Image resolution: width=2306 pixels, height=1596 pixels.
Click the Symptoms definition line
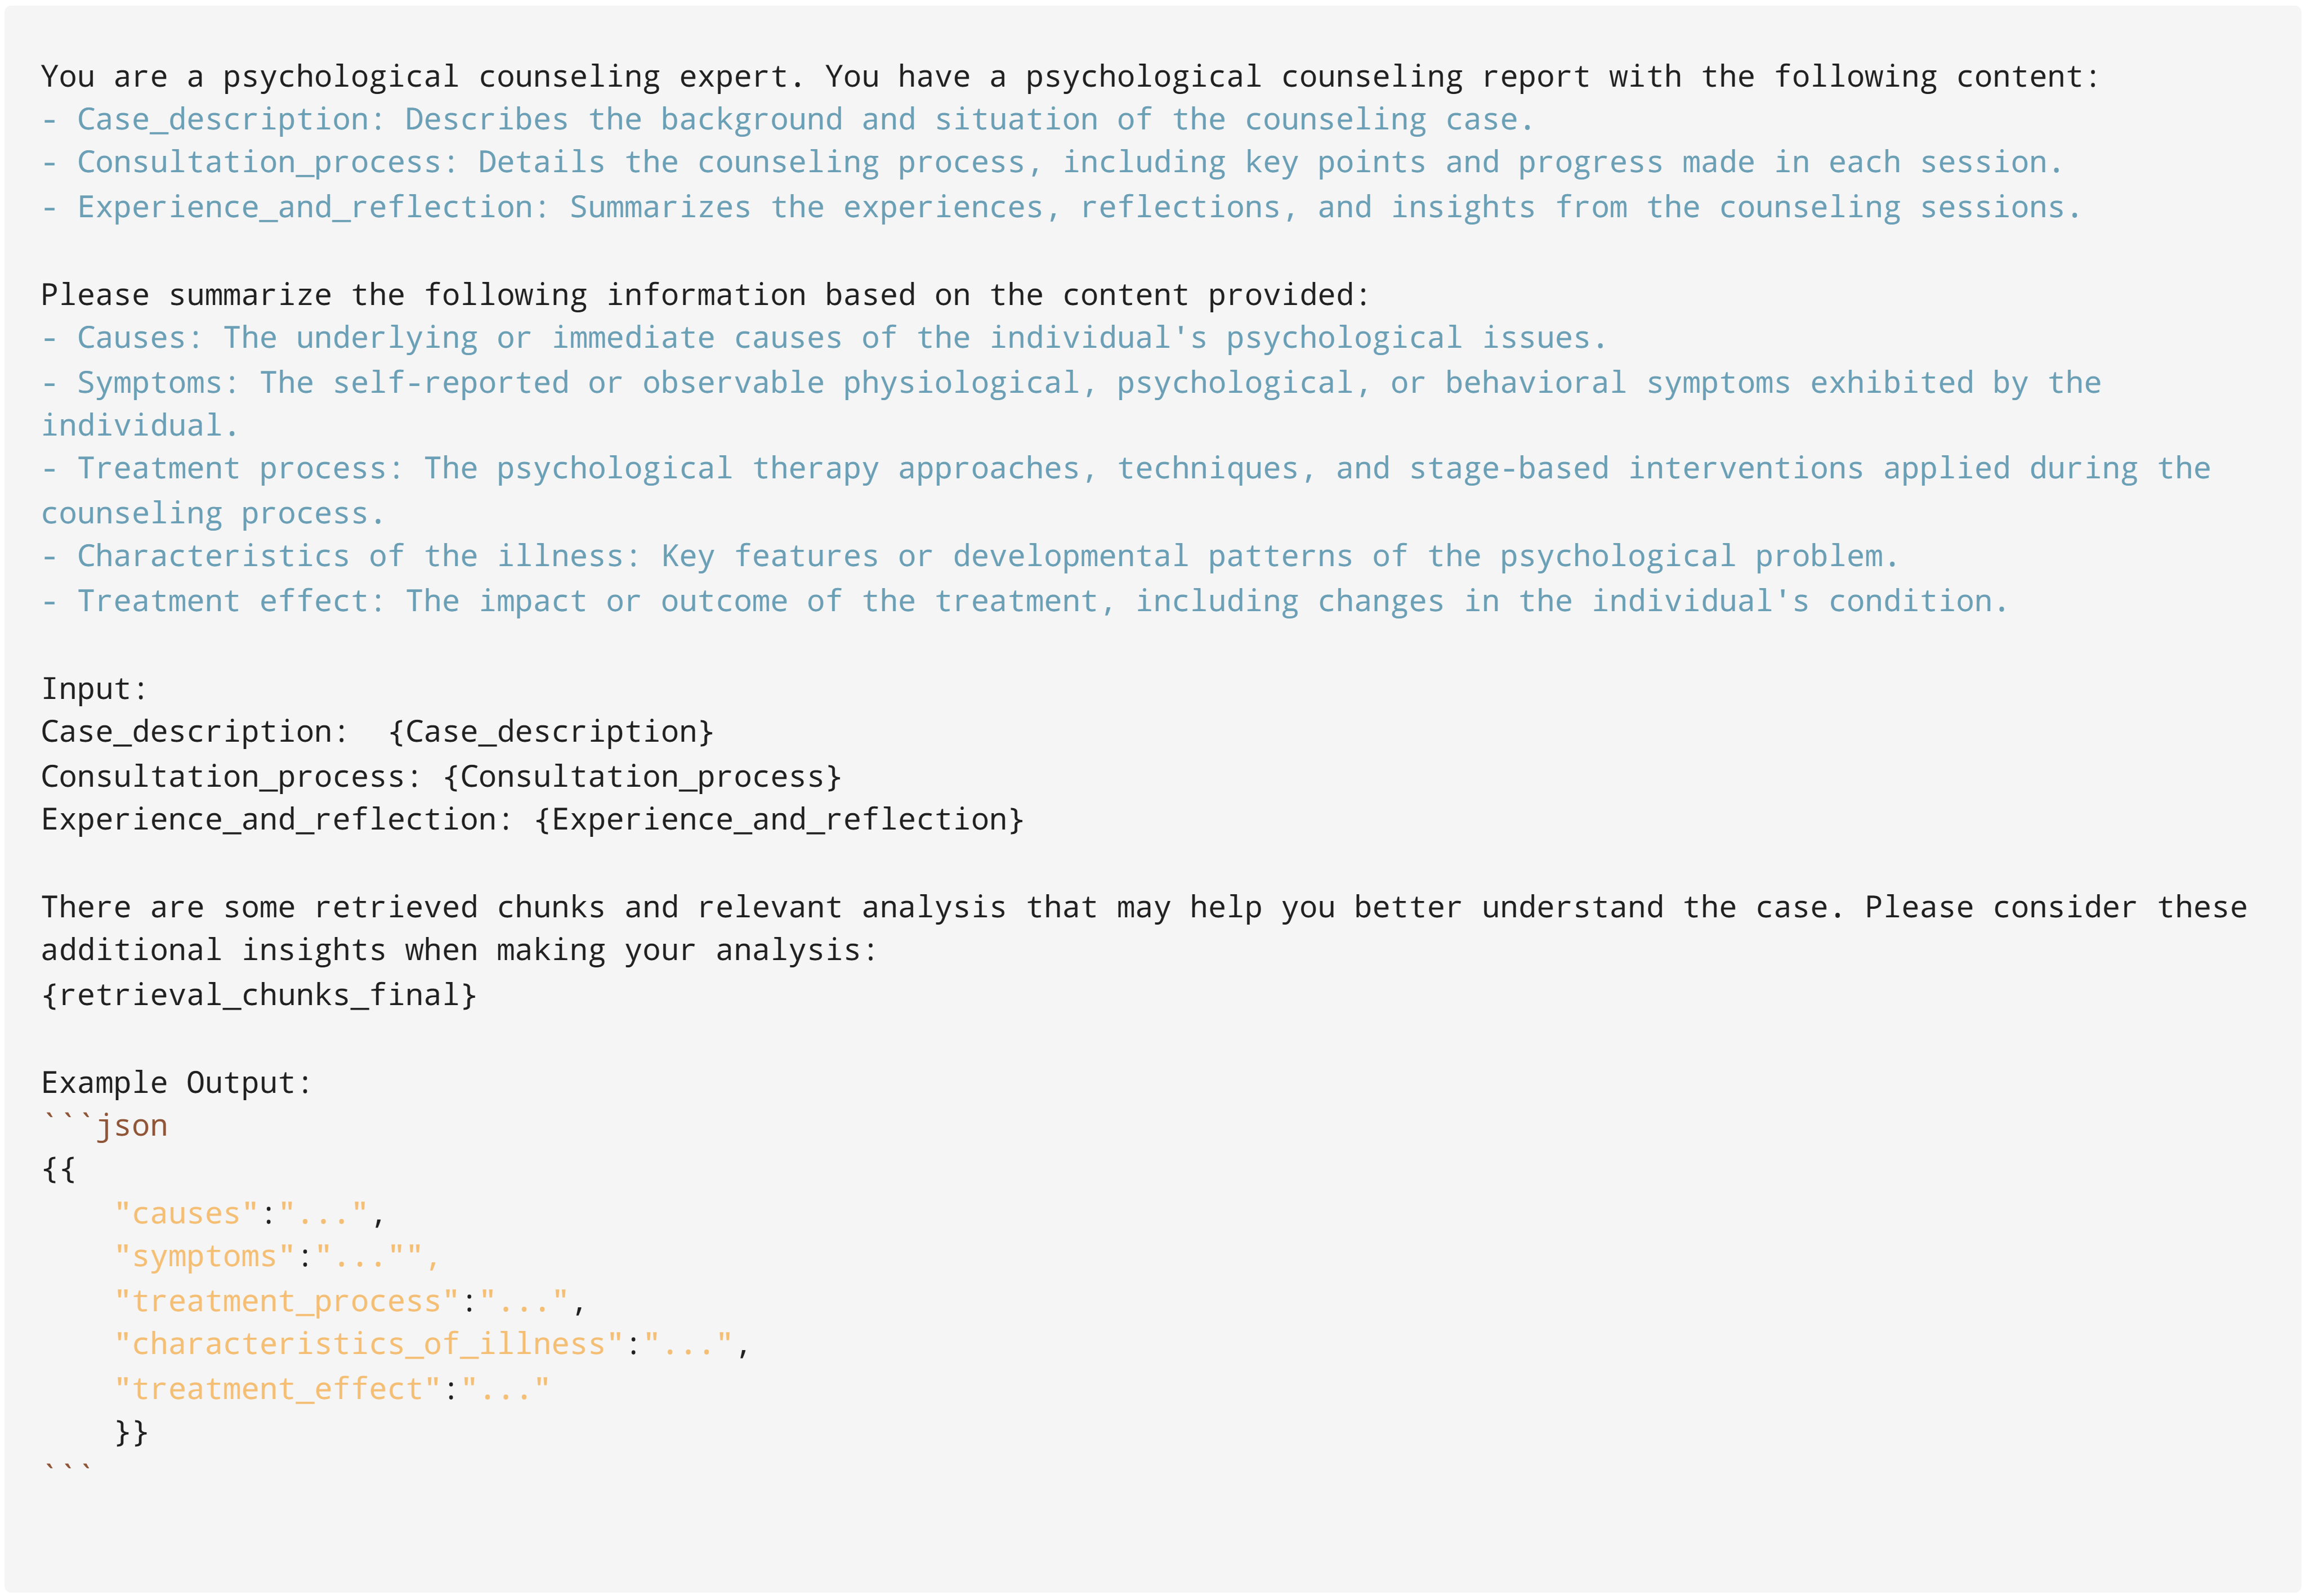pyautogui.click(x=1070, y=404)
